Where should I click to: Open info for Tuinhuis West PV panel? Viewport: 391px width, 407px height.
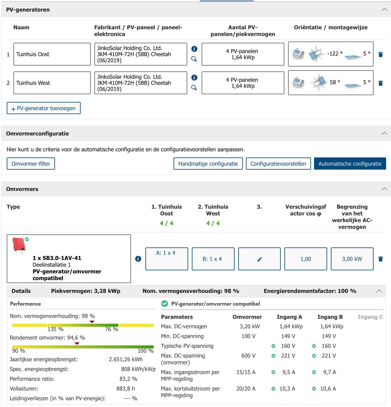tap(194, 77)
